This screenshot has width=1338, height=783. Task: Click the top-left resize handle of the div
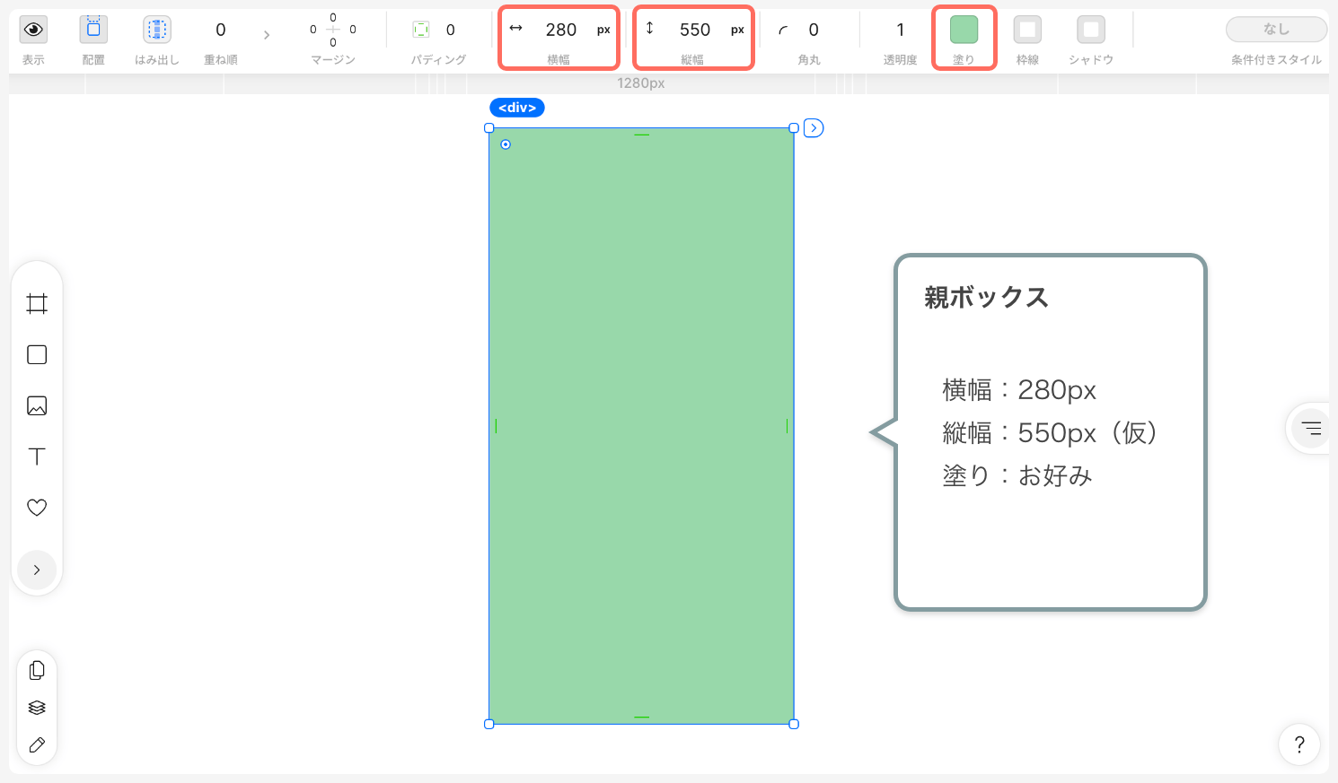[489, 128]
